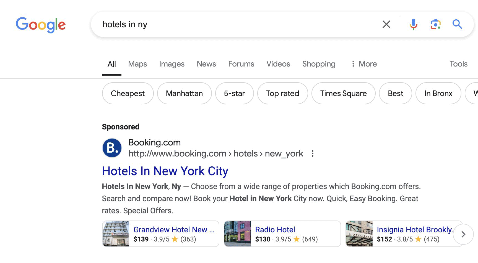Click the magnifying glass search button
Image resolution: width=478 pixels, height=263 pixels.
(457, 24)
